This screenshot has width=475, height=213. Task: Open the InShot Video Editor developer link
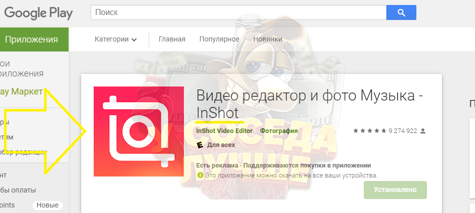[224, 131]
